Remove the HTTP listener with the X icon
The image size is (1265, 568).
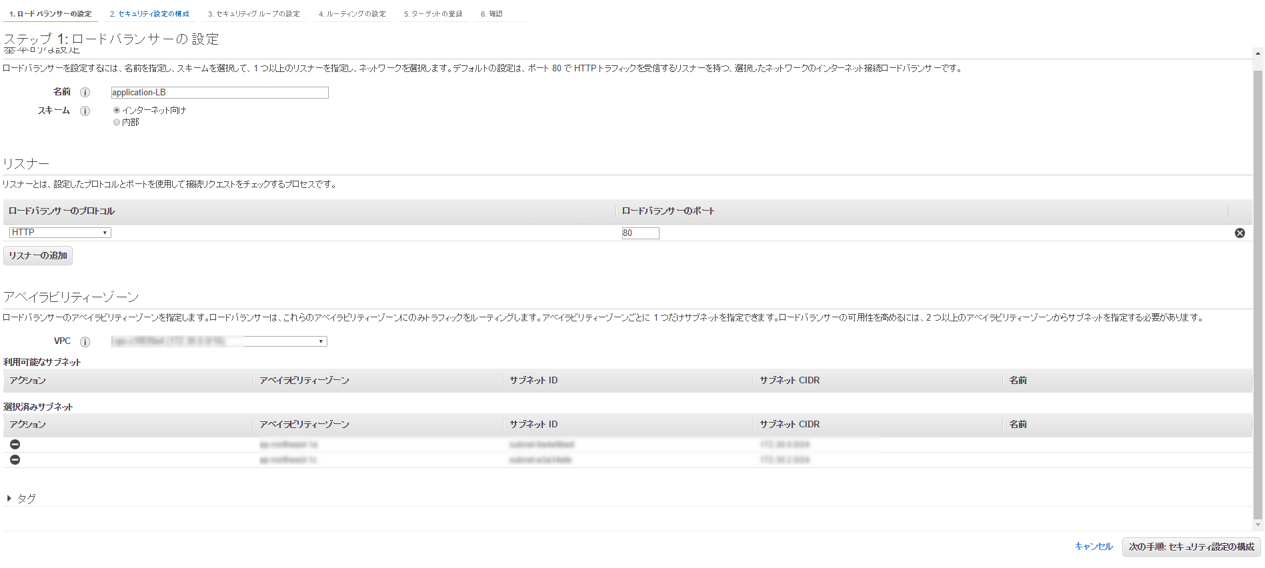[1240, 233]
